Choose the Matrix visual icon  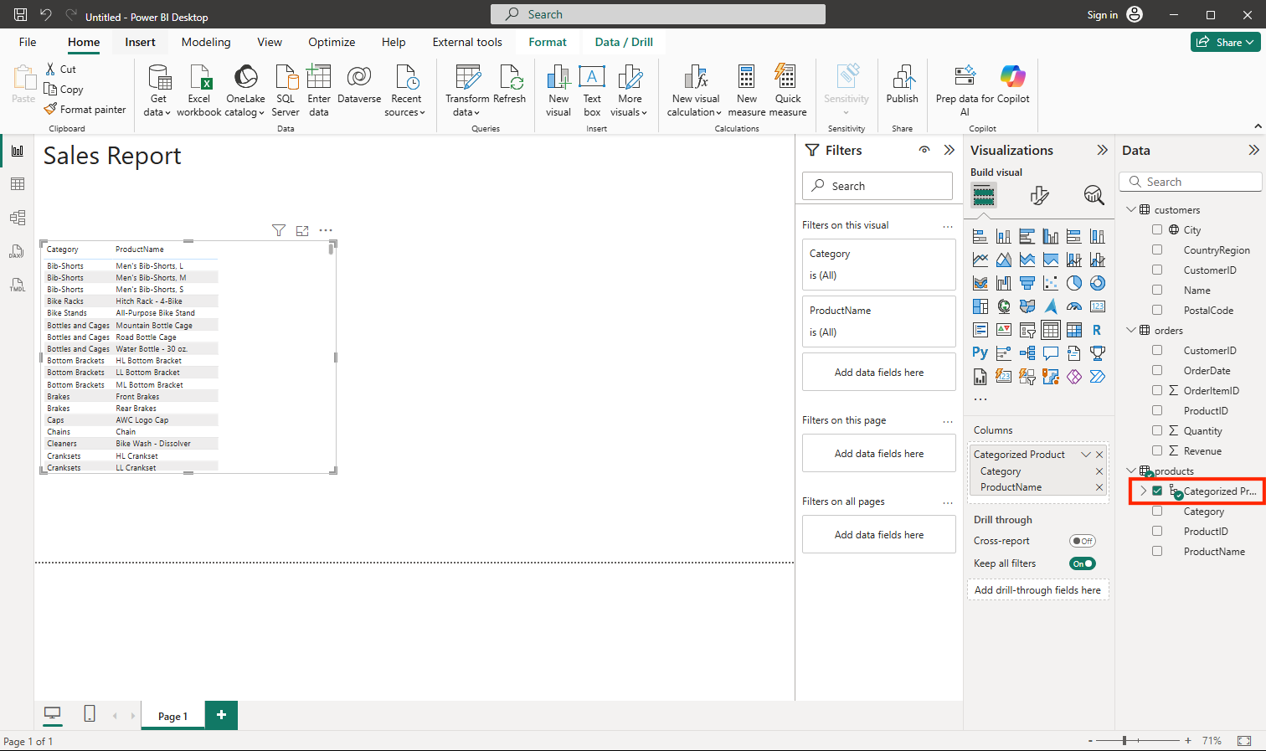click(x=1074, y=330)
